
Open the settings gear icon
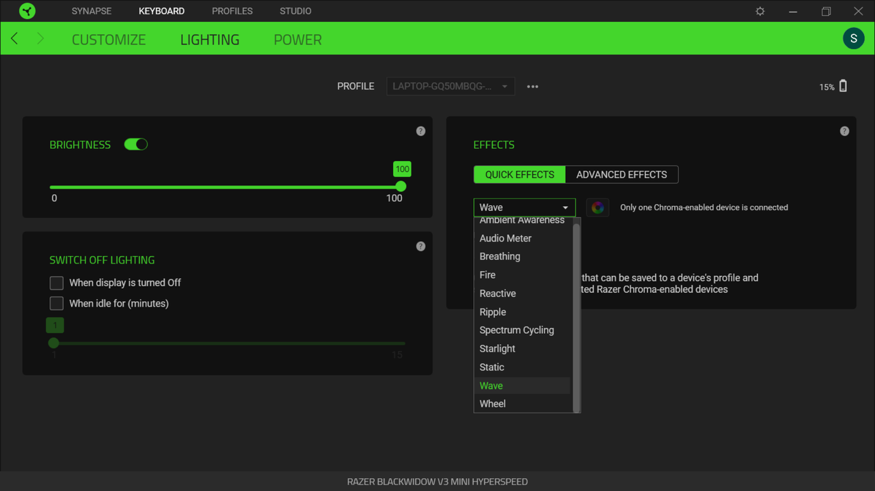pyautogui.click(x=760, y=11)
